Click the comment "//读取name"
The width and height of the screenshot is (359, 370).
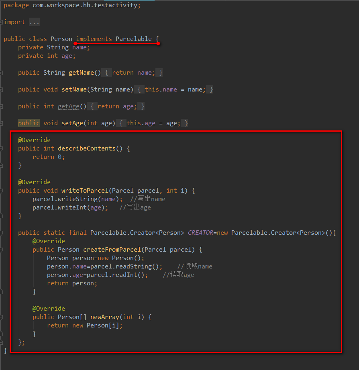(195, 266)
